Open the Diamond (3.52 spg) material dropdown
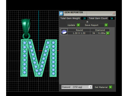 point(77,87)
